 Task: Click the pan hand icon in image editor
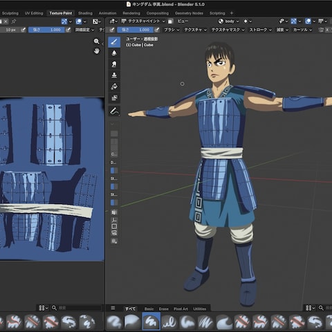97,50
